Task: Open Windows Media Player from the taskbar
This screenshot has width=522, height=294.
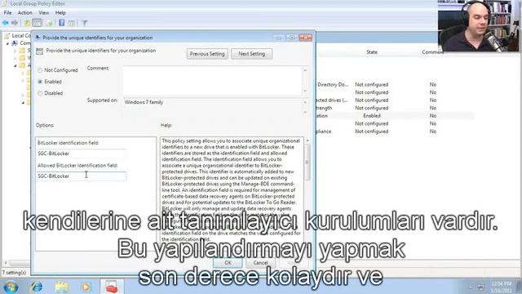Action: click(x=86, y=287)
